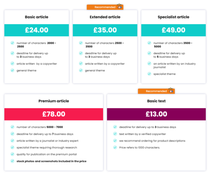Click checkmark next to premium portal publication

coord(12,154)
